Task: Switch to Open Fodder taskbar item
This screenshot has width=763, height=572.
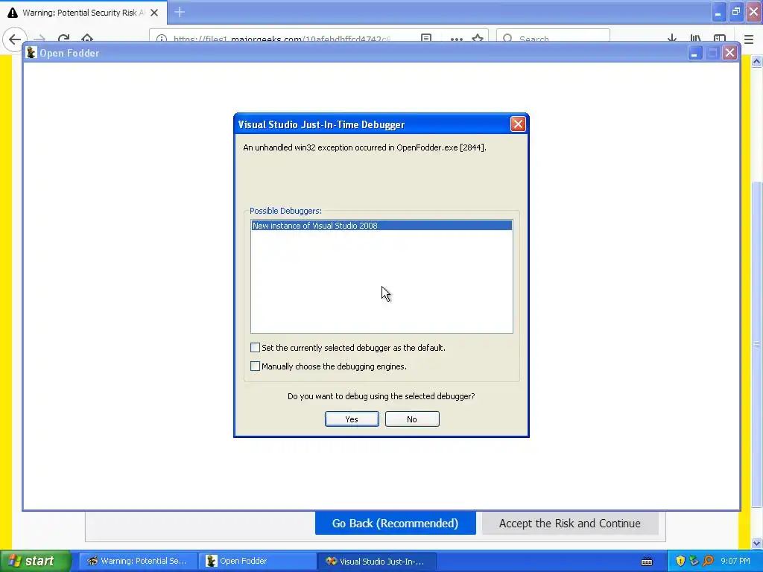Action: pyautogui.click(x=257, y=561)
